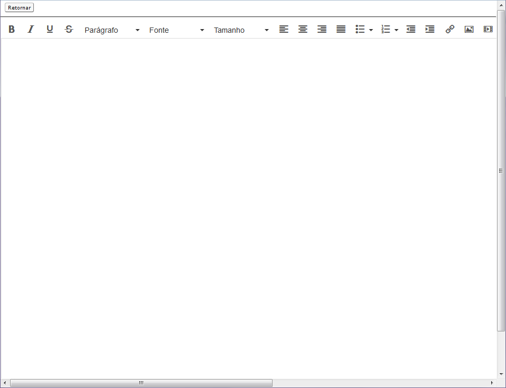Toggle underline formatting
Image resolution: width=506 pixels, height=388 pixels.
point(50,30)
